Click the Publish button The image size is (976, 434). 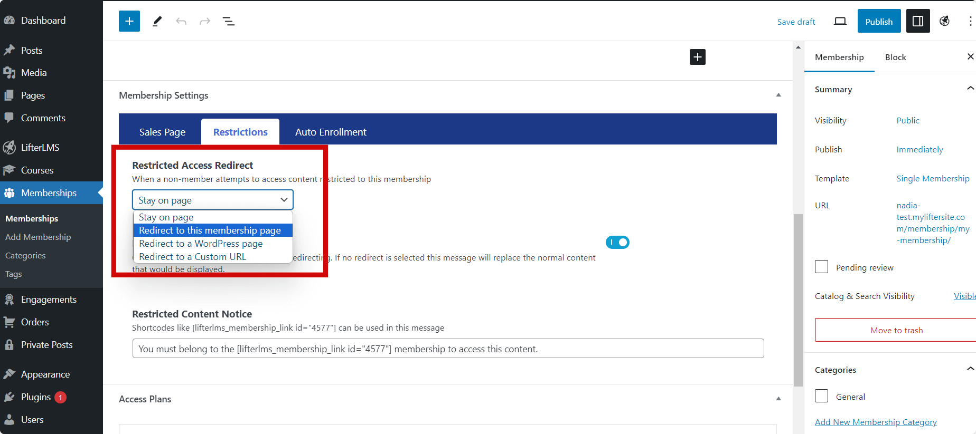click(x=879, y=21)
